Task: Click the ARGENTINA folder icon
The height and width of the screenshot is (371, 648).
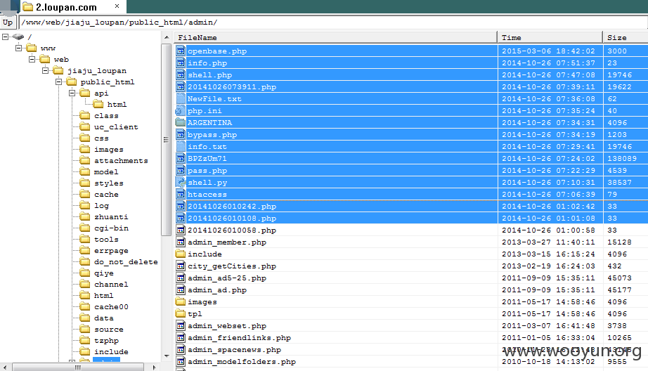Action: [x=181, y=122]
